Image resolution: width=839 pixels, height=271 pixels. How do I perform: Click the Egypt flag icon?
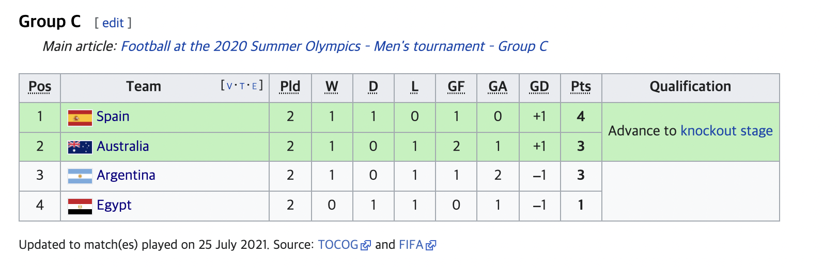pos(80,206)
